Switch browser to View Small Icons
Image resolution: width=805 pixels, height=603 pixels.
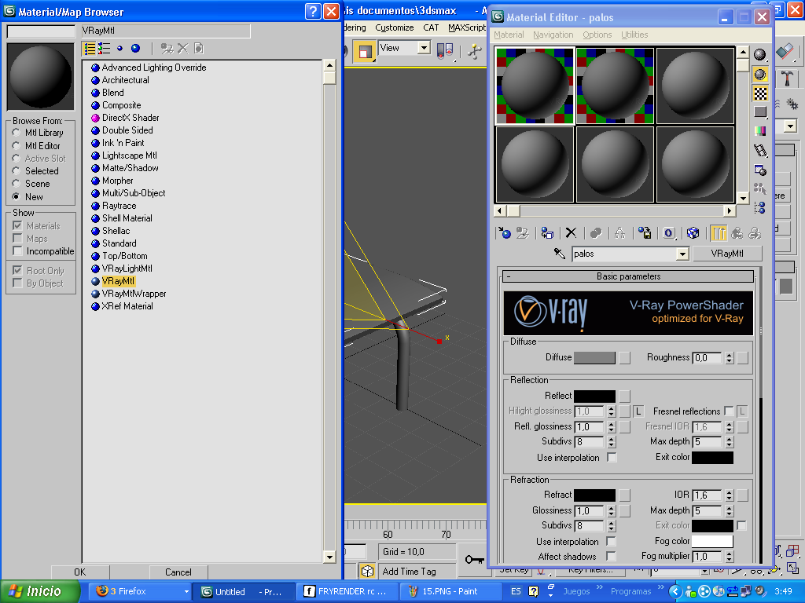coord(119,49)
